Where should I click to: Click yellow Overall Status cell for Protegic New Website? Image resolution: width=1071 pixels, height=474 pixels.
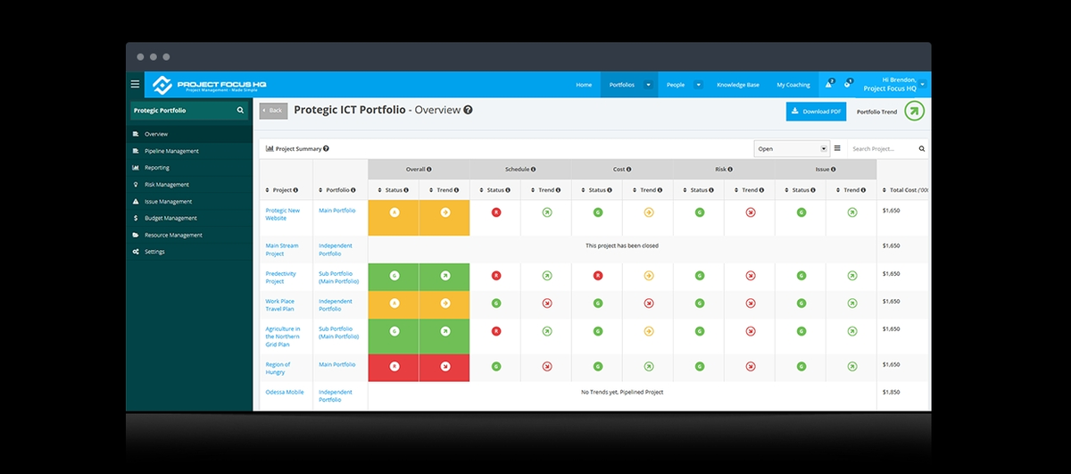(394, 218)
